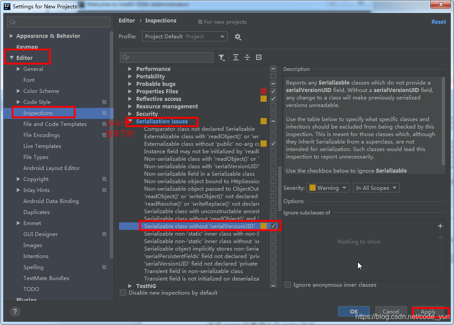The height and width of the screenshot is (325, 454).
Task: Click the inspections list vertical scrollbar
Action: [280, 188]
